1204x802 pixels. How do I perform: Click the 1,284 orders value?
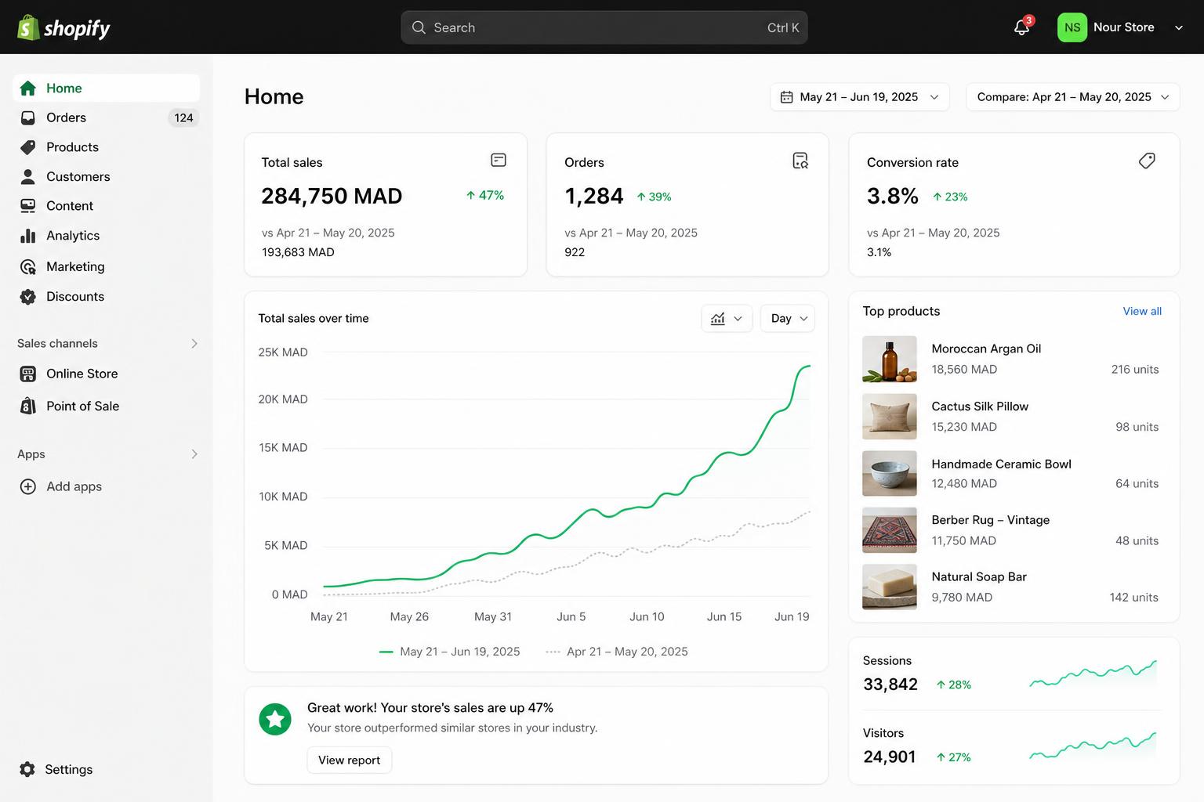(x=594, y=196)
